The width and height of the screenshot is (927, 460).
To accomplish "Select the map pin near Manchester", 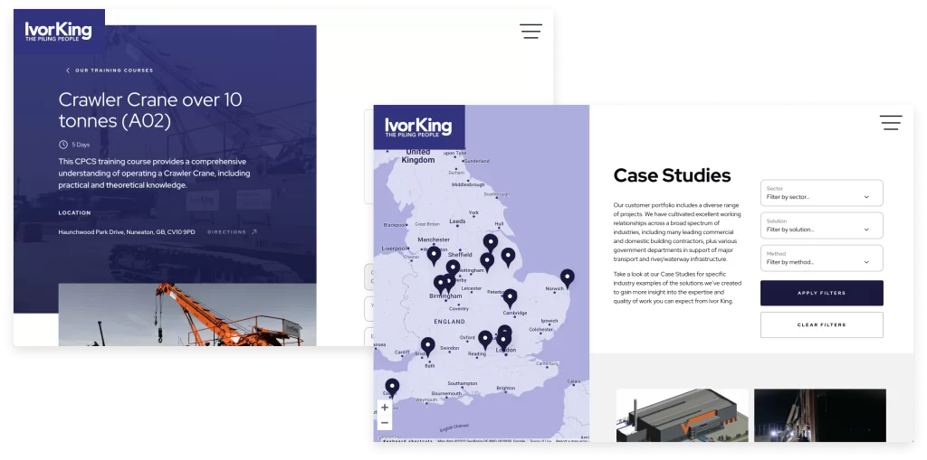I will coord(434,254).
